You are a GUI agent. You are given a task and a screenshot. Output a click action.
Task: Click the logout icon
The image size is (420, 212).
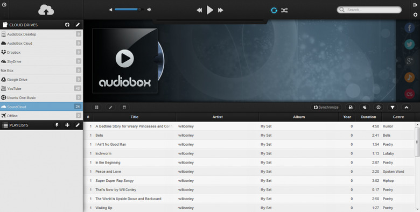coord(415,5)
